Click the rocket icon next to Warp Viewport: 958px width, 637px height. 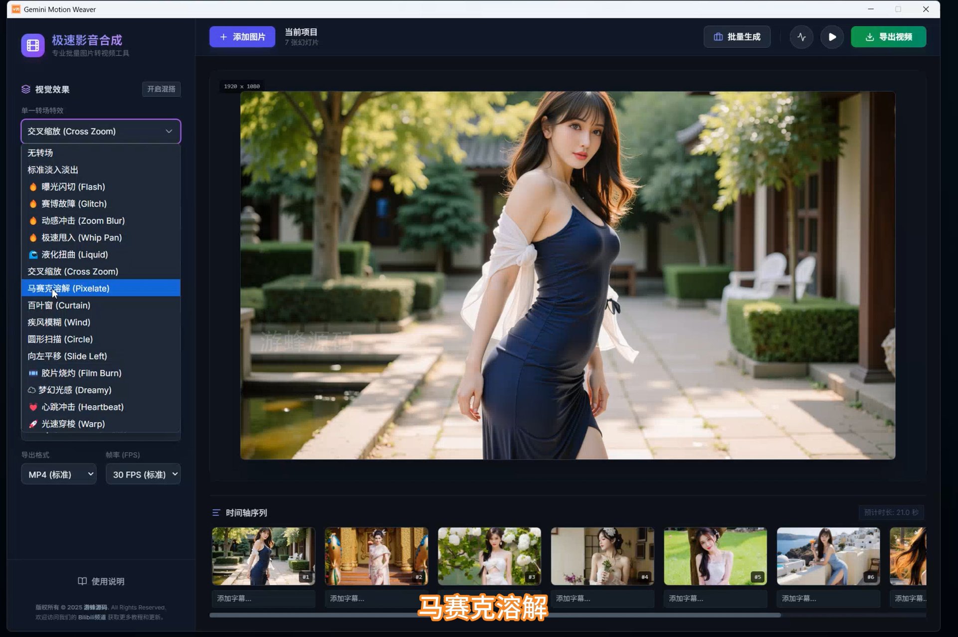tap(33, 424)
